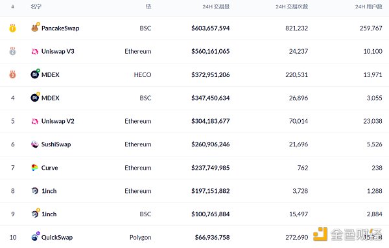Image resolution: width=389 pixels, height=248 pixels.
Task: Sort by 24H 交易次数 column header
Action: tap(292, 6)
